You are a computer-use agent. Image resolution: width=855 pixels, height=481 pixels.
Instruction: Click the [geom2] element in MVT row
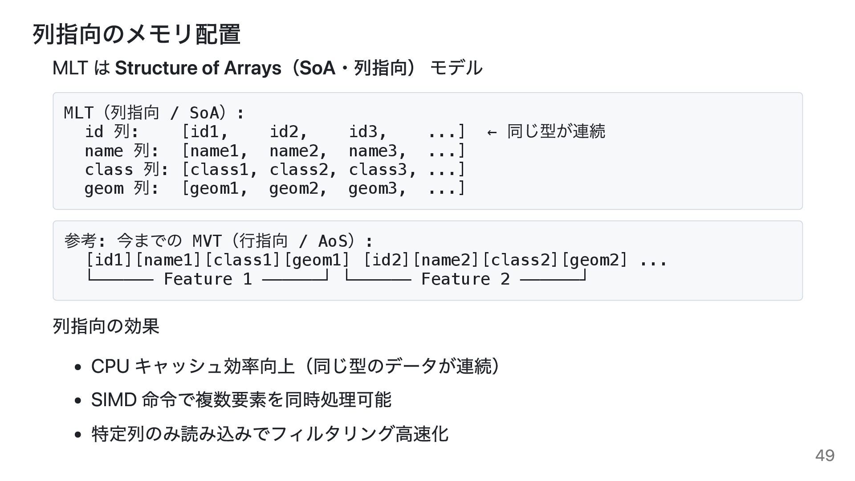point(594,260)
